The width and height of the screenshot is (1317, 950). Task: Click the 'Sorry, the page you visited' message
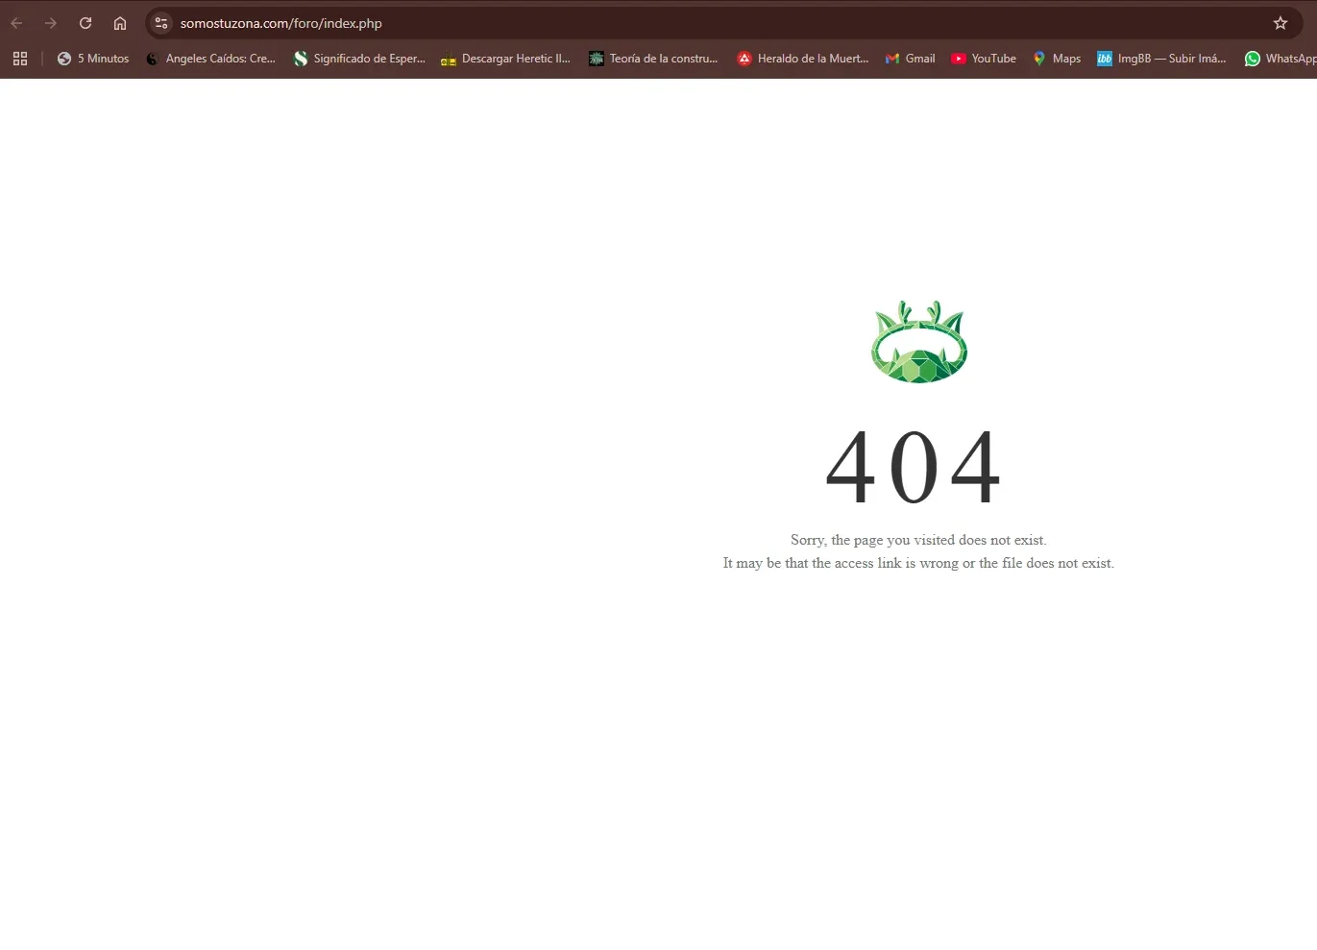tap(919, 540)
